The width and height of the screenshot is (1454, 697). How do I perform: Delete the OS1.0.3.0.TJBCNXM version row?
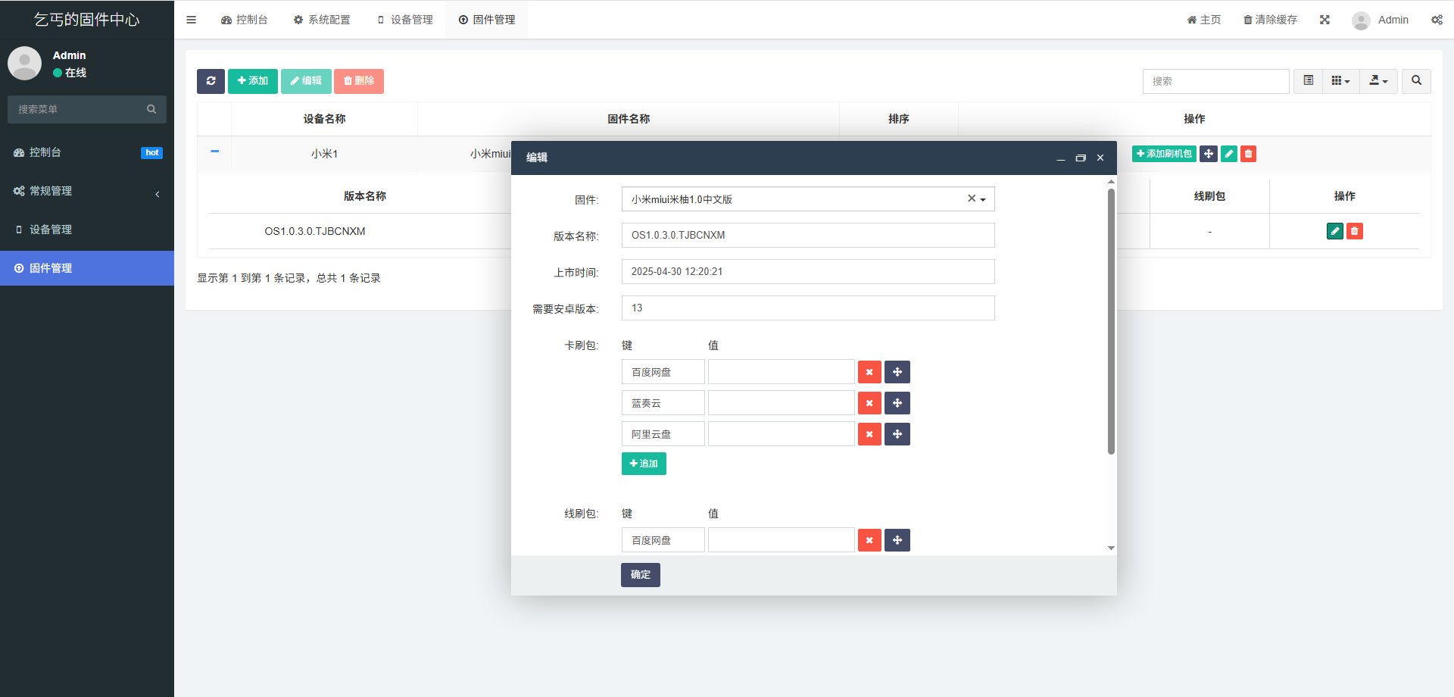(x=1355, y=231)
